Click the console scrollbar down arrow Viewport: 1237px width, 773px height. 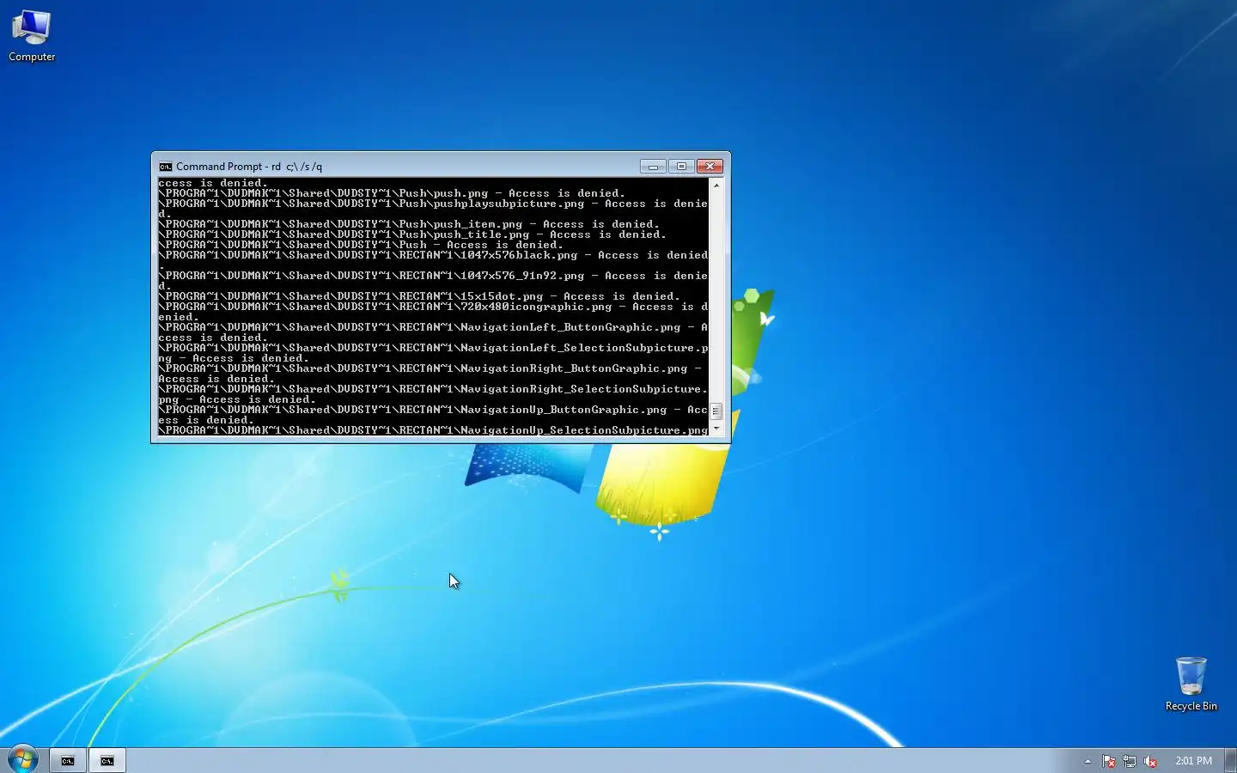[716, 429]
